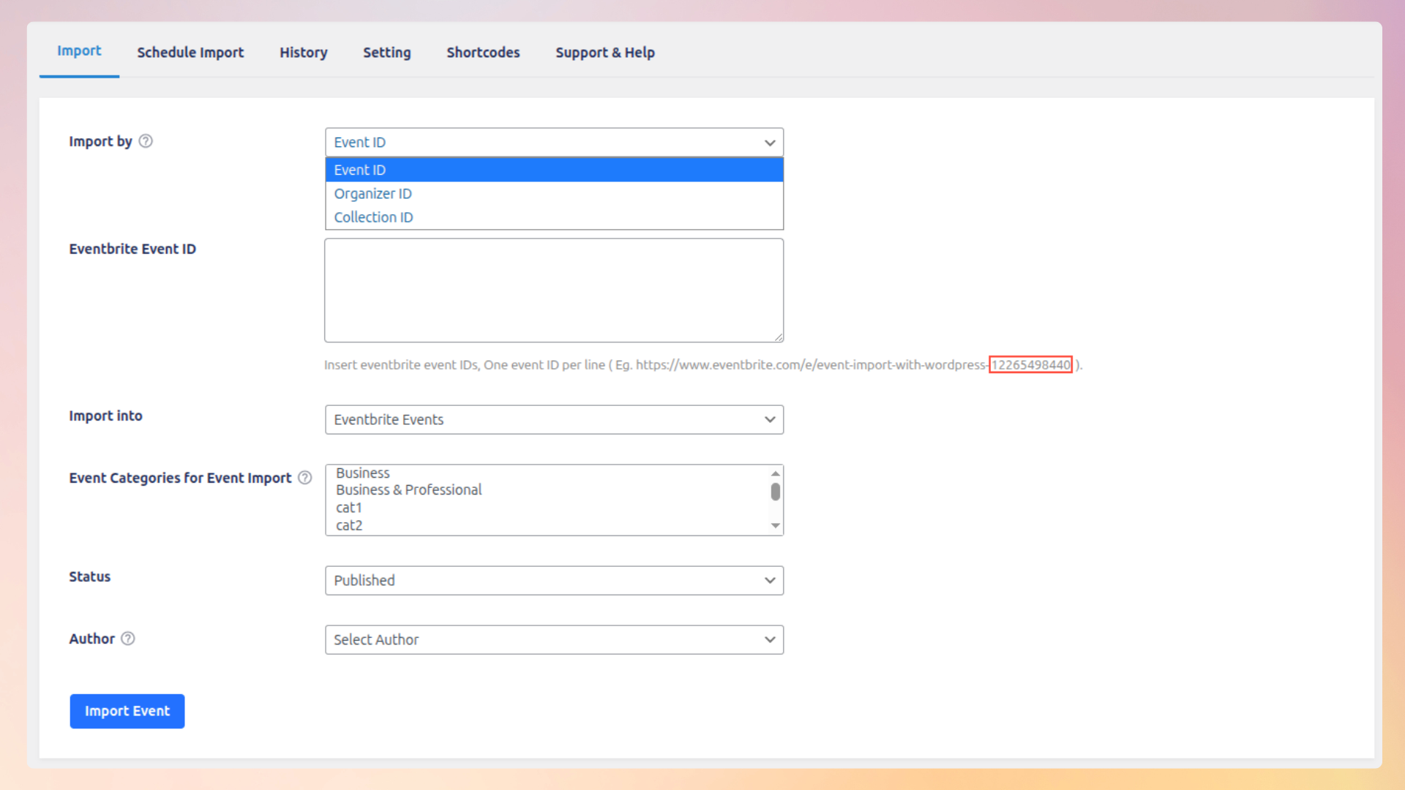The image size is (1405, 790).
Task: Click inside the Eventbrite Event ID text area
Action: 554,290
